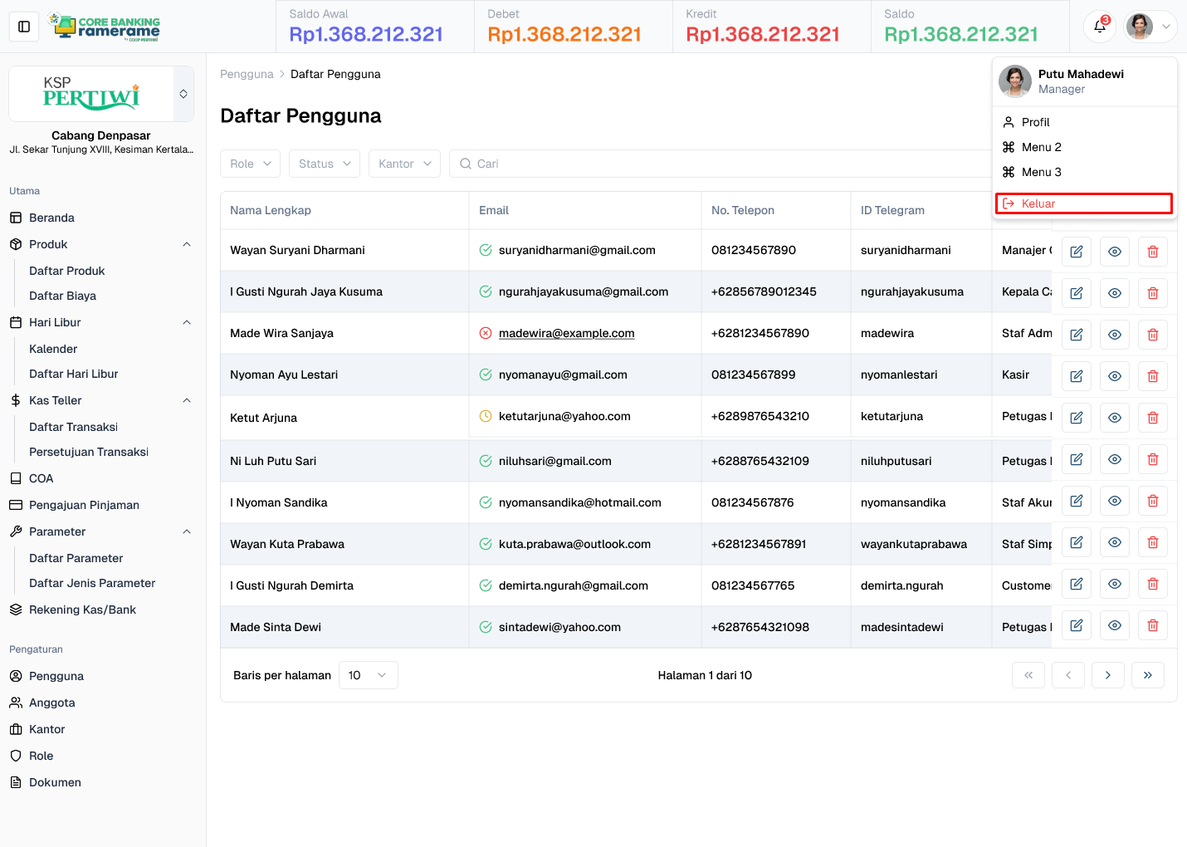Collapse the Produk sidebar section

coord(186,244)
